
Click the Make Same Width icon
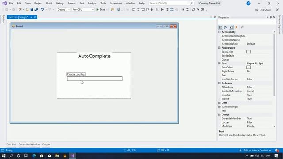163,10
